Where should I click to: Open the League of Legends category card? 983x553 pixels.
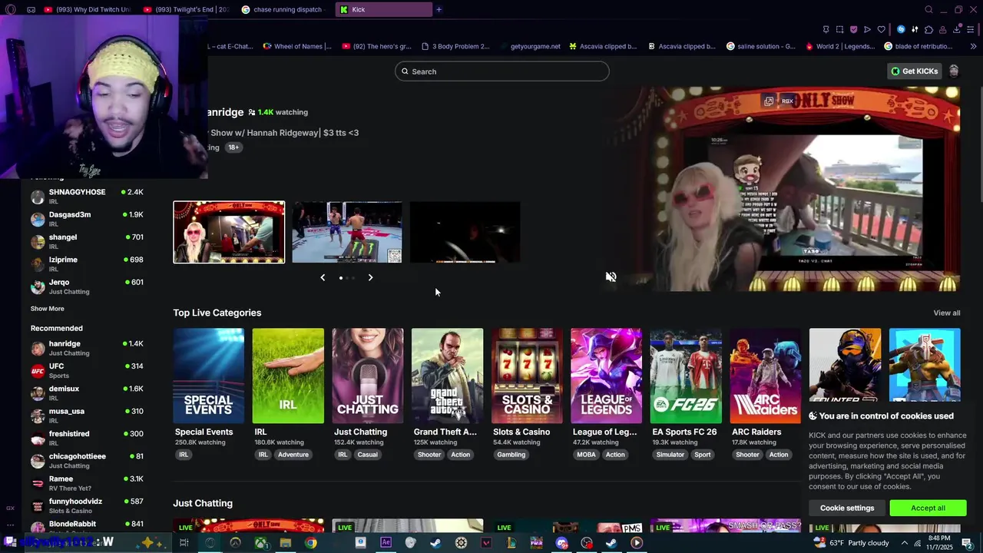point(606,376)
